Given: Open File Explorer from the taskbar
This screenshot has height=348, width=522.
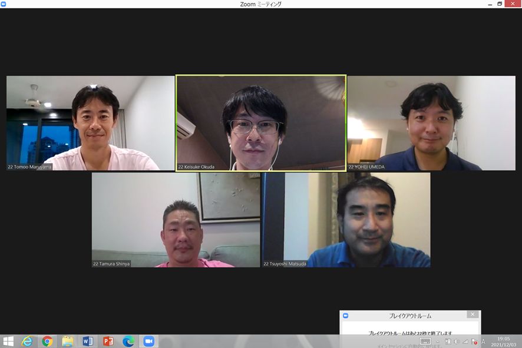Looking at the screenshot, I should [x=68, y=342].
